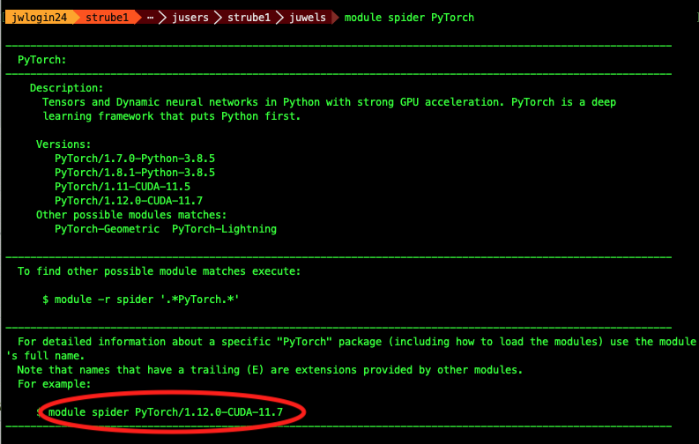Click the 'Versions:' label
699x444 pixels.
coord(63,144)
